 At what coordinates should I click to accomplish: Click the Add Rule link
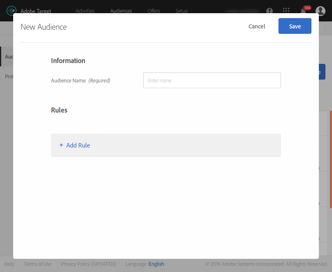pyautogui.click(x=78, y=145)
